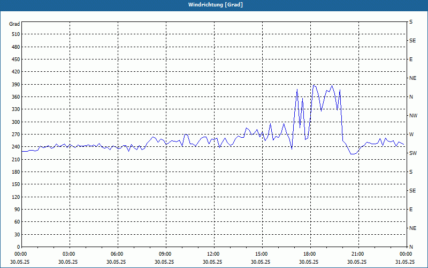Click the NW compass label on the right axis
Screen dimensions: 428x268
click(x=413, y=116)
